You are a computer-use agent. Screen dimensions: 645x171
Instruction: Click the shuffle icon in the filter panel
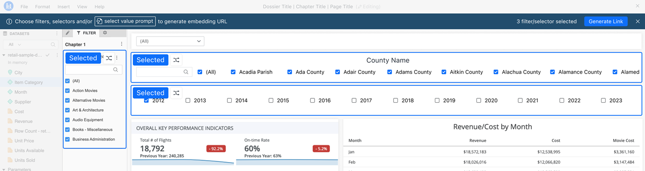tap(109, 58)
